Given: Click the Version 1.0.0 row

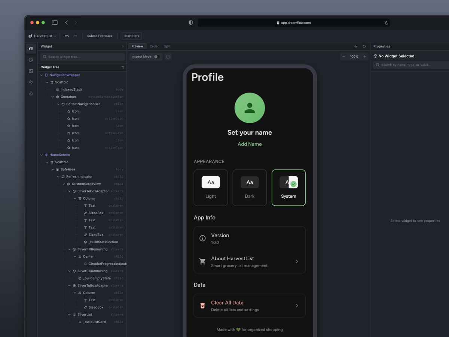Looking at the screenshot, I should pos(250,239).
